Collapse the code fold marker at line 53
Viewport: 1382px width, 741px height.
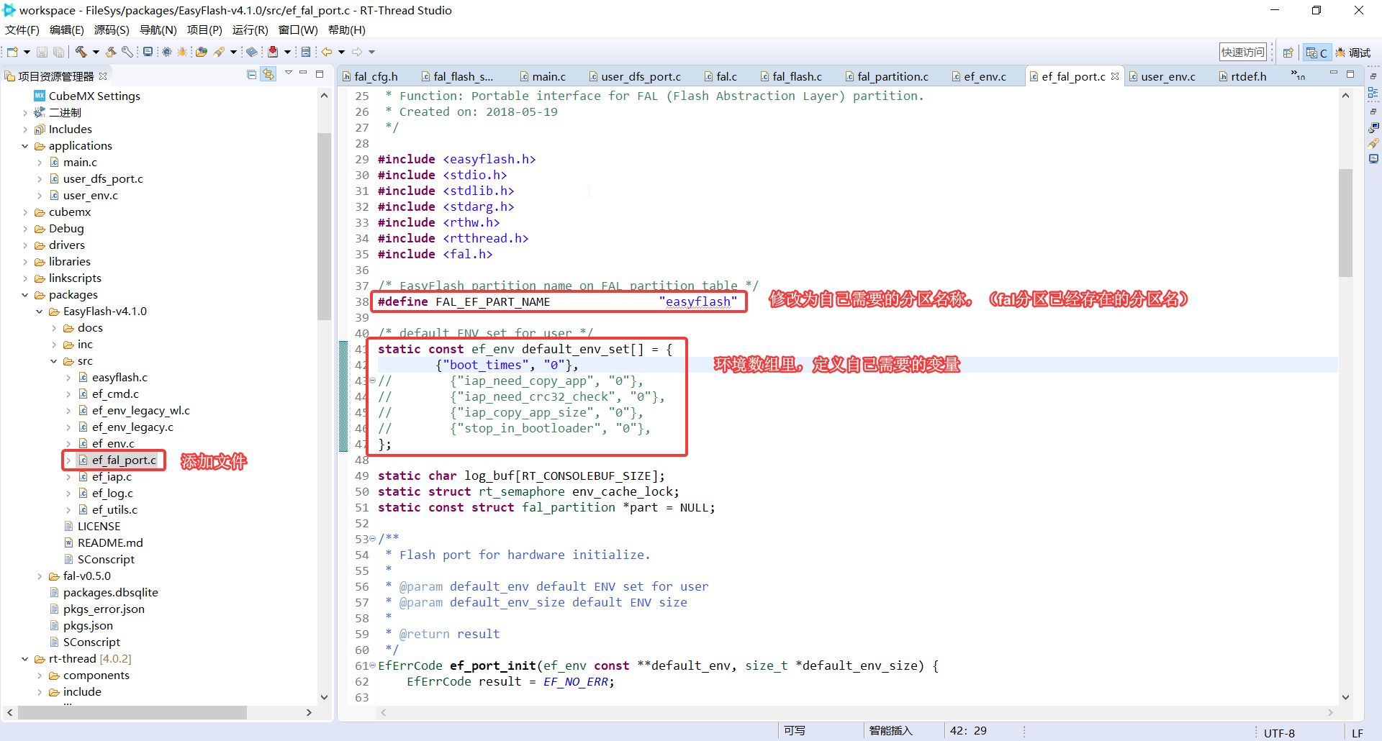tap(371, 538)
